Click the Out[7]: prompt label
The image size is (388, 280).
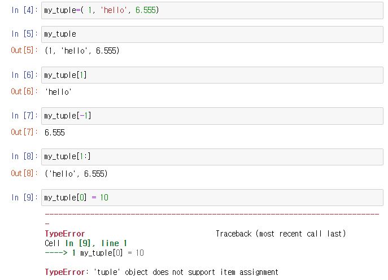coord(24,132)
